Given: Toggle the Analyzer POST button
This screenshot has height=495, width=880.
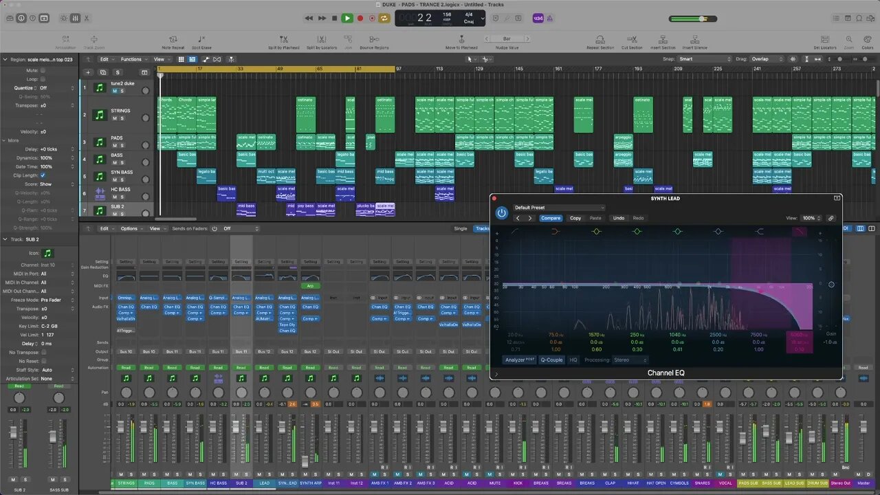Looking at the screenshot, I should coord(520,360).
